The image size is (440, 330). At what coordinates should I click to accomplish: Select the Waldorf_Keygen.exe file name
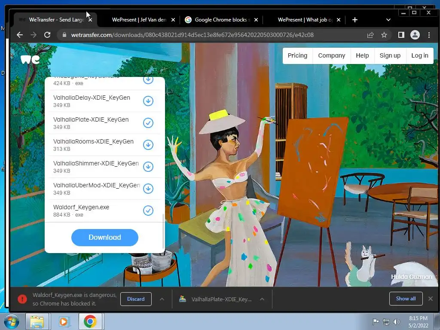(81, 207)
